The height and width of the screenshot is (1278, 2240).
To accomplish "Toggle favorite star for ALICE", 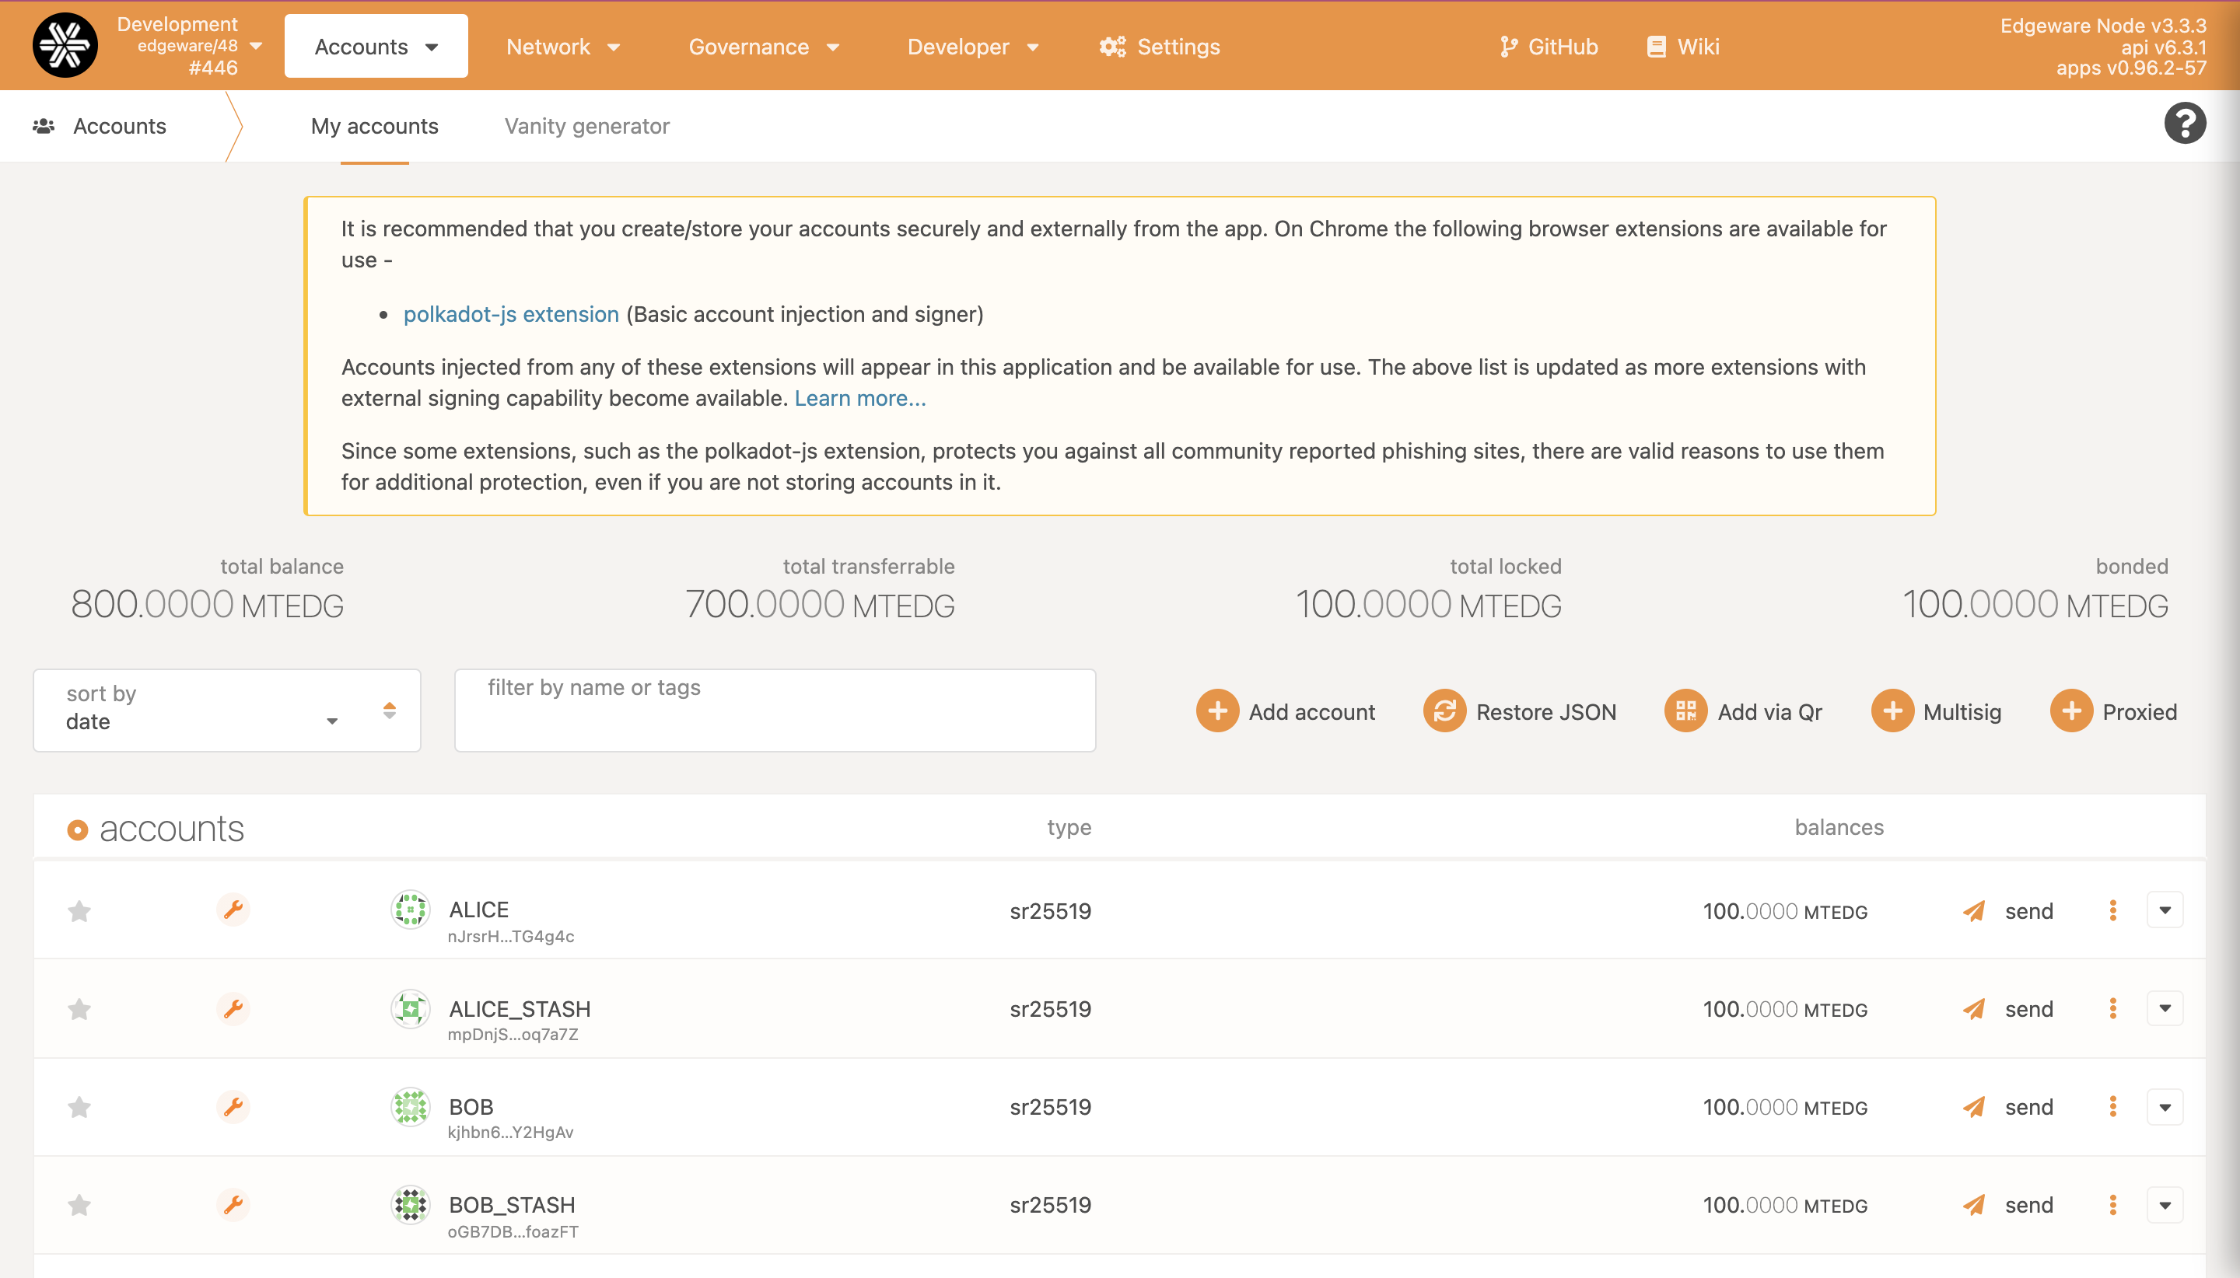I will pos(79,911).
